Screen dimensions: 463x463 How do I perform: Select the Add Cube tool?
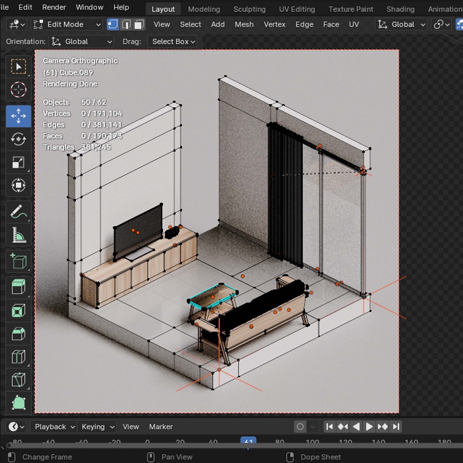[x=18, y=261]
